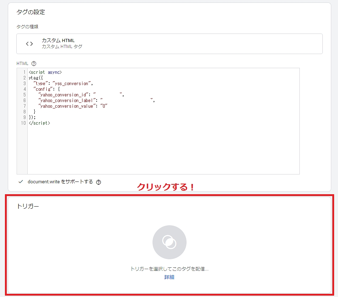Click the <script async> opening line
Viewport: 338px width, 297px height.
pyautogui.click(x=45, y=72)
